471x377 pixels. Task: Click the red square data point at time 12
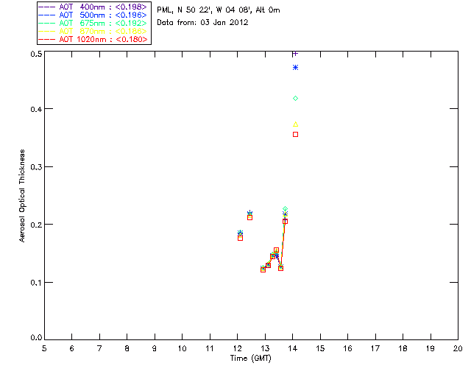pyautogui.click(x=240, y=238)
